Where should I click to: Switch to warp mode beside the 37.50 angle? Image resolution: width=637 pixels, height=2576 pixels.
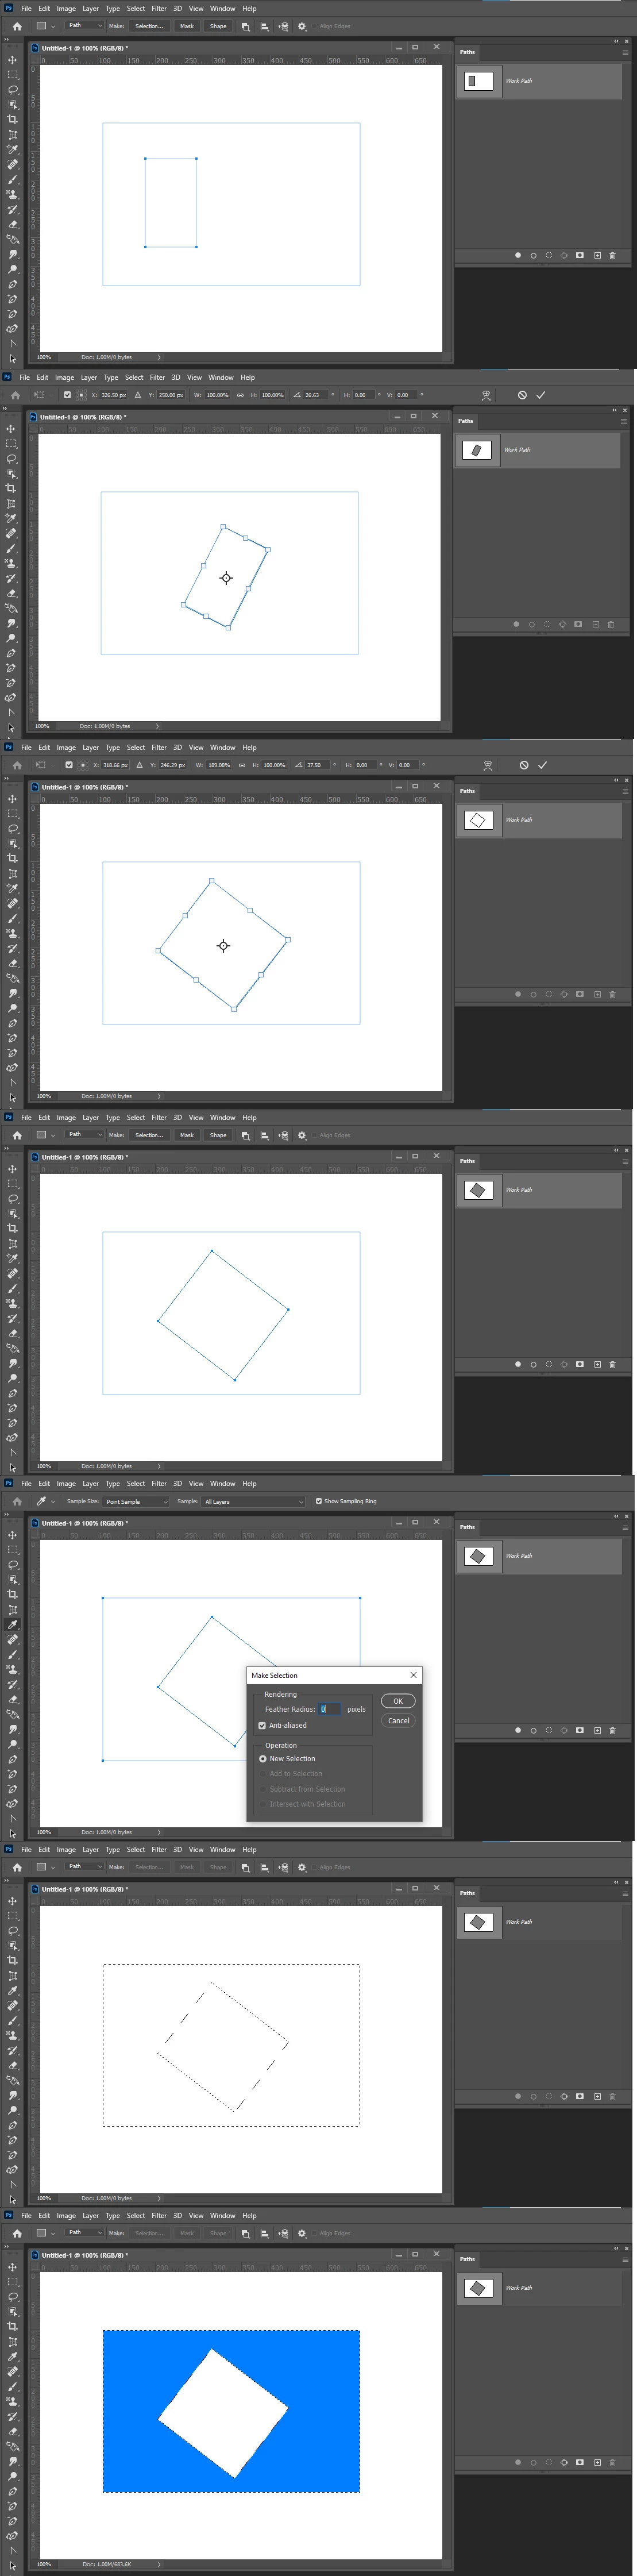coord(488,765)
